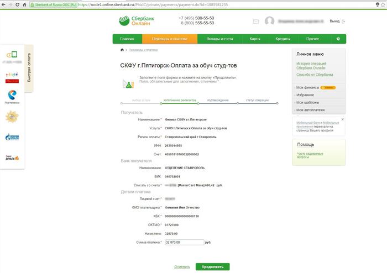The image size is (387, 273).
Task: Open the mail envelope icon in header
Action: [256, 22]
